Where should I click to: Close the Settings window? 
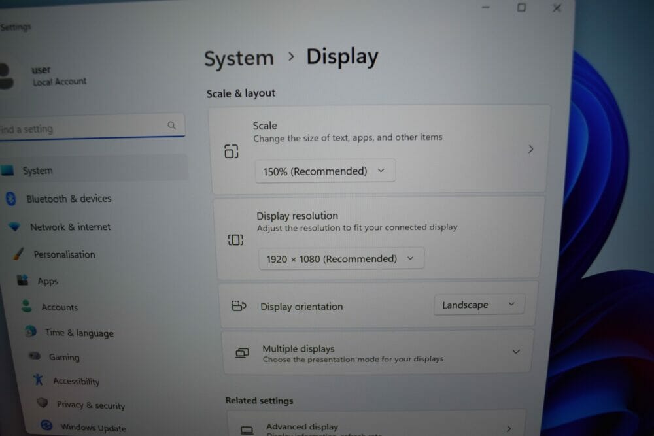click(x=557, y=8)
